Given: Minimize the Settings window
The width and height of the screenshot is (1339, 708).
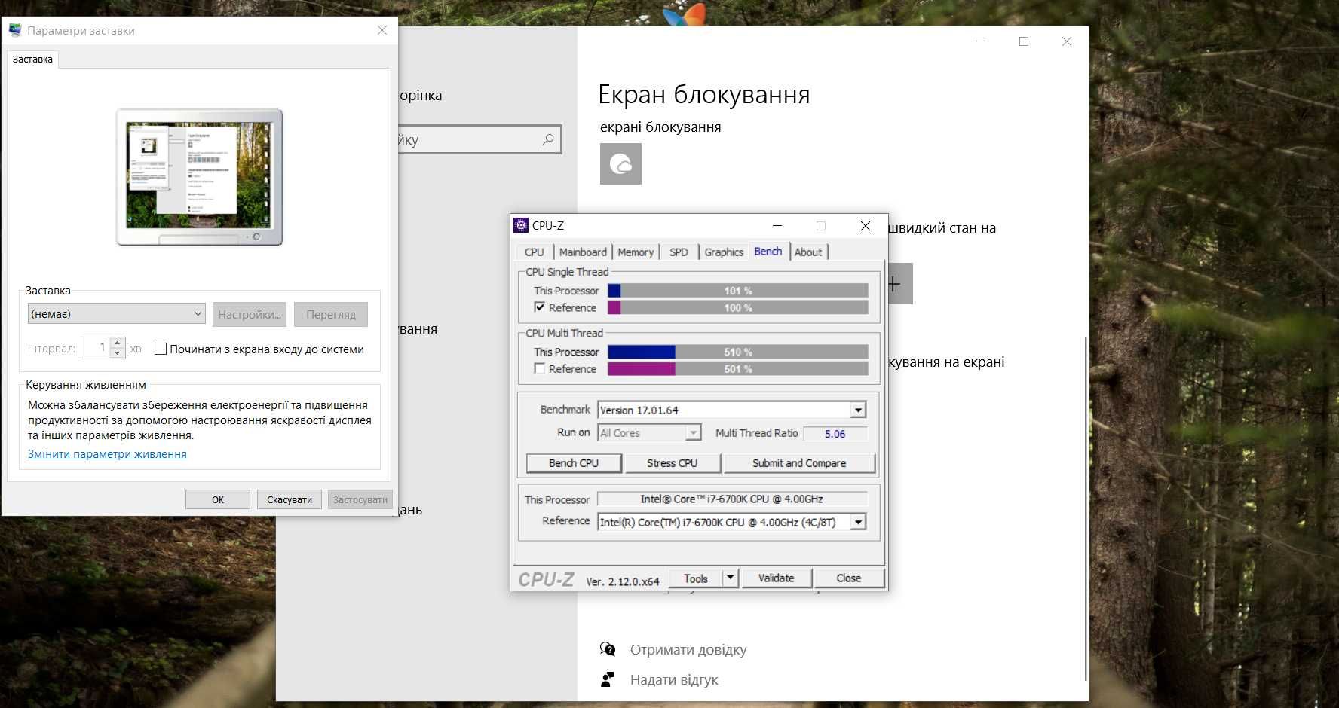Looking at the screenshot, I should [981, 41].
